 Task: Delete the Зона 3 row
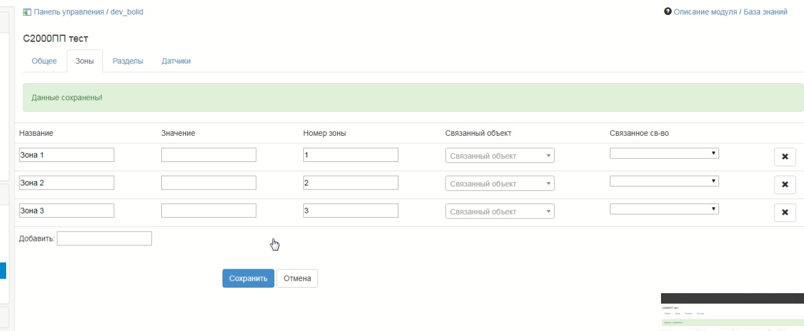tap(785, 213)
